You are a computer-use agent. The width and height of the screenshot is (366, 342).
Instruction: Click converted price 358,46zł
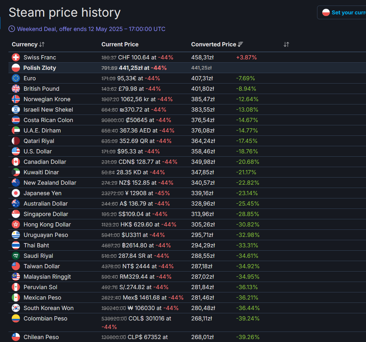pyautogui.click(x=203, y=151)
